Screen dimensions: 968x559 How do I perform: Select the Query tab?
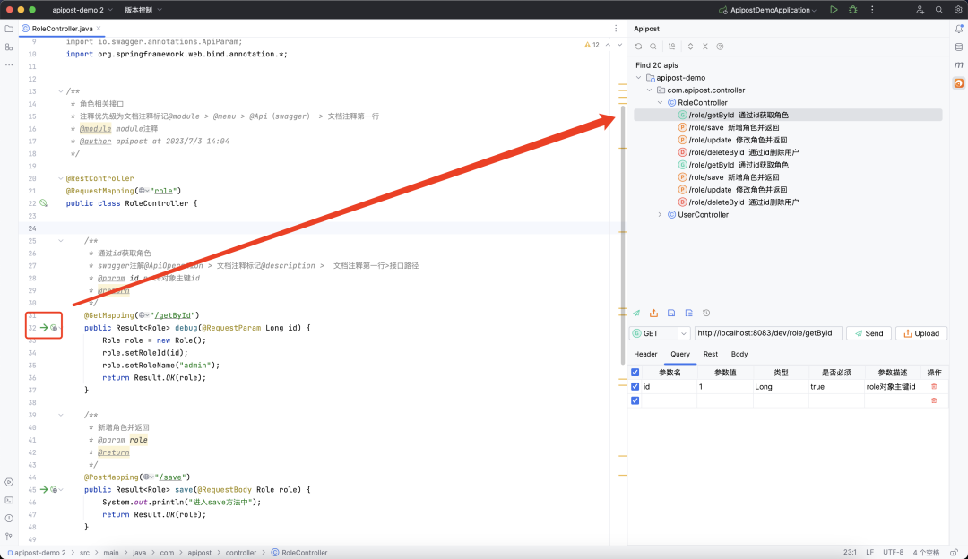(x=680, y=354)
